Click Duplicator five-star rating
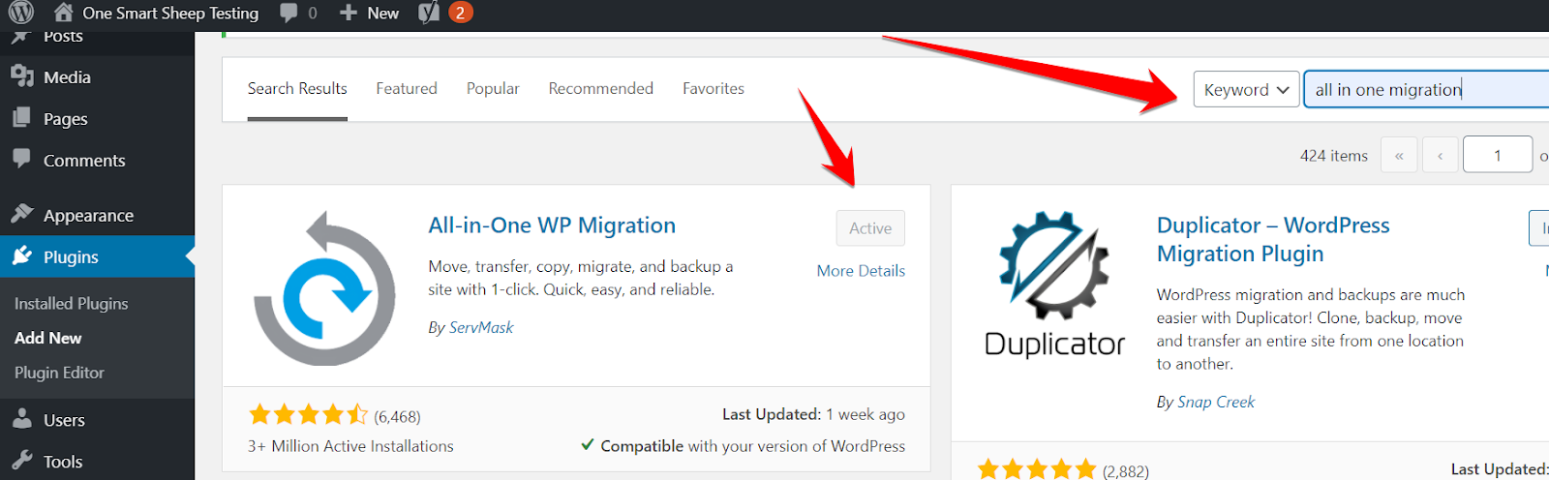 [1037, 470]
